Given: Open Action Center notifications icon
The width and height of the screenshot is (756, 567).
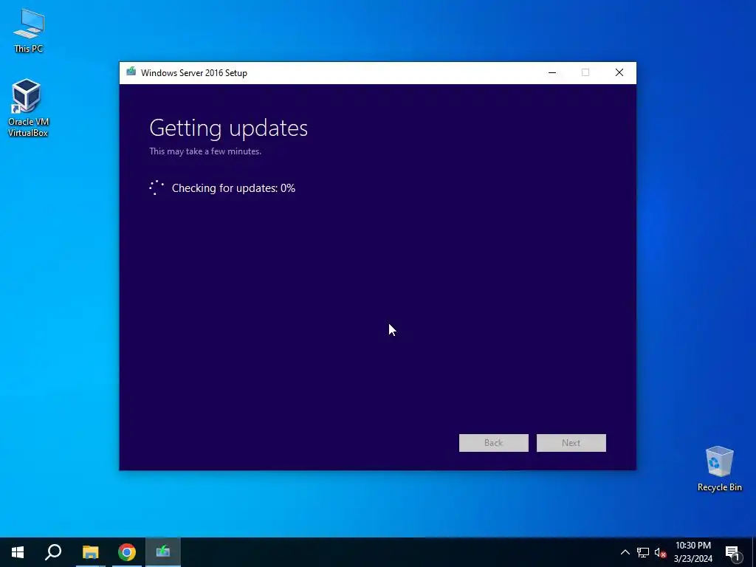Looking at the screenshot, I should (x=733, y=552).
